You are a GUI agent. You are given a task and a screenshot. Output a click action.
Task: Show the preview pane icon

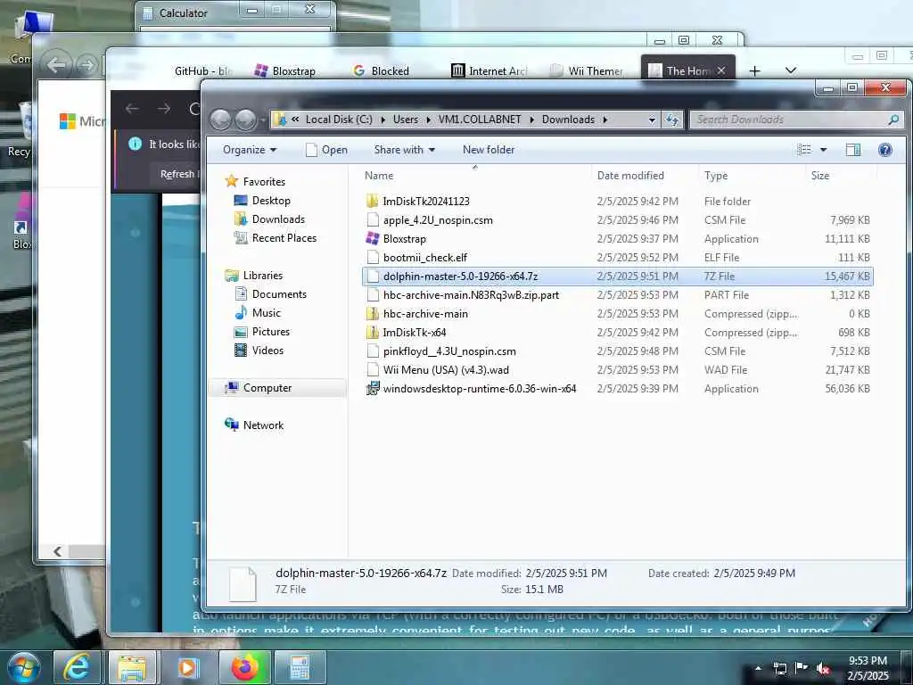click(853, 150)
